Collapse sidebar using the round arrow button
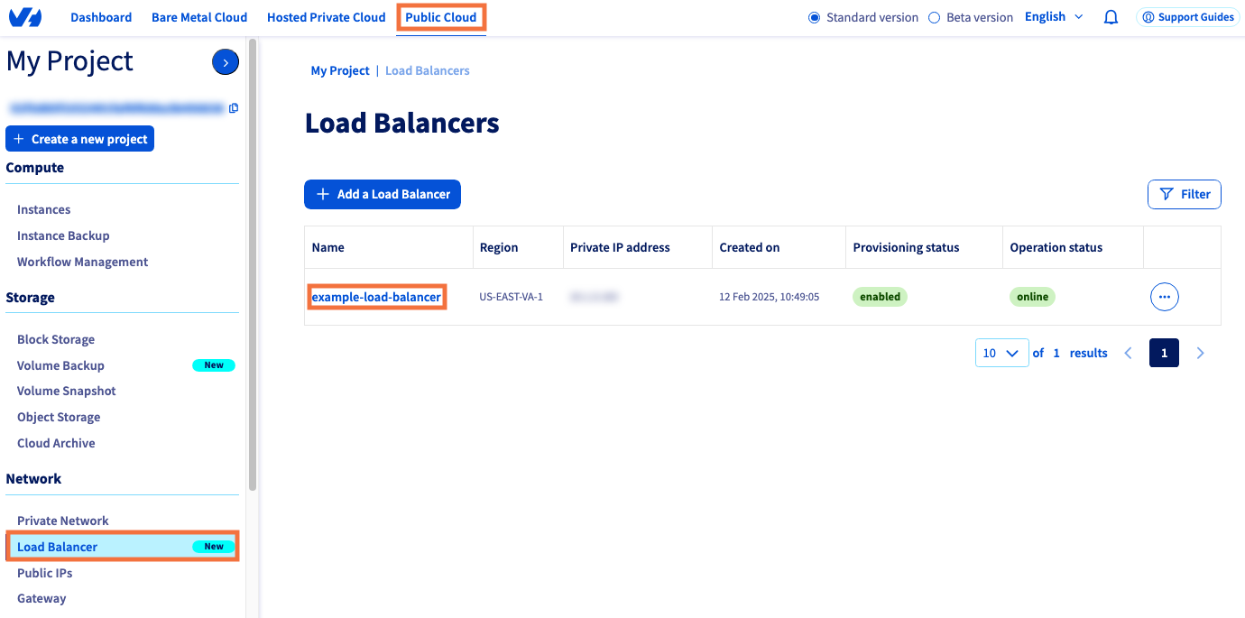The image size is (1245, 618). pos(225,61)
